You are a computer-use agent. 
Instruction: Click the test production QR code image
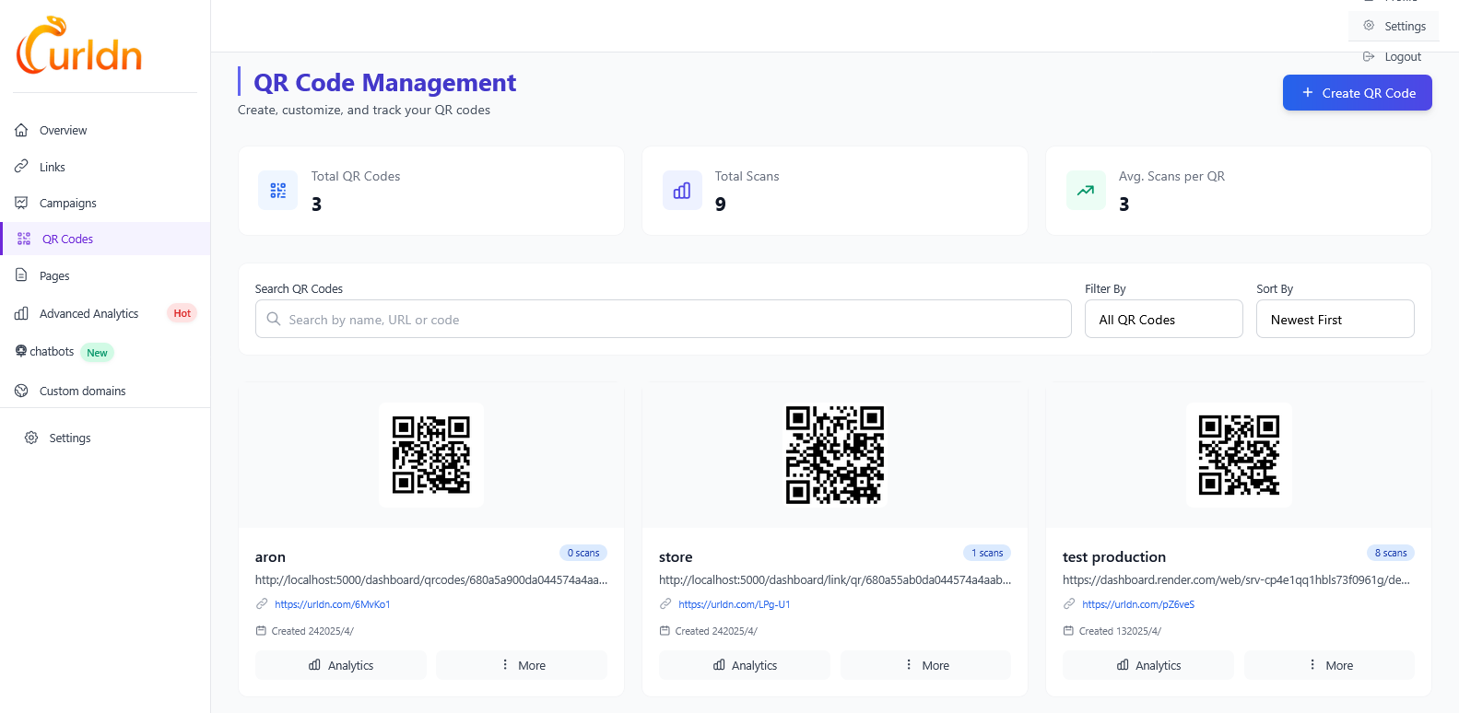(1239, 455)
